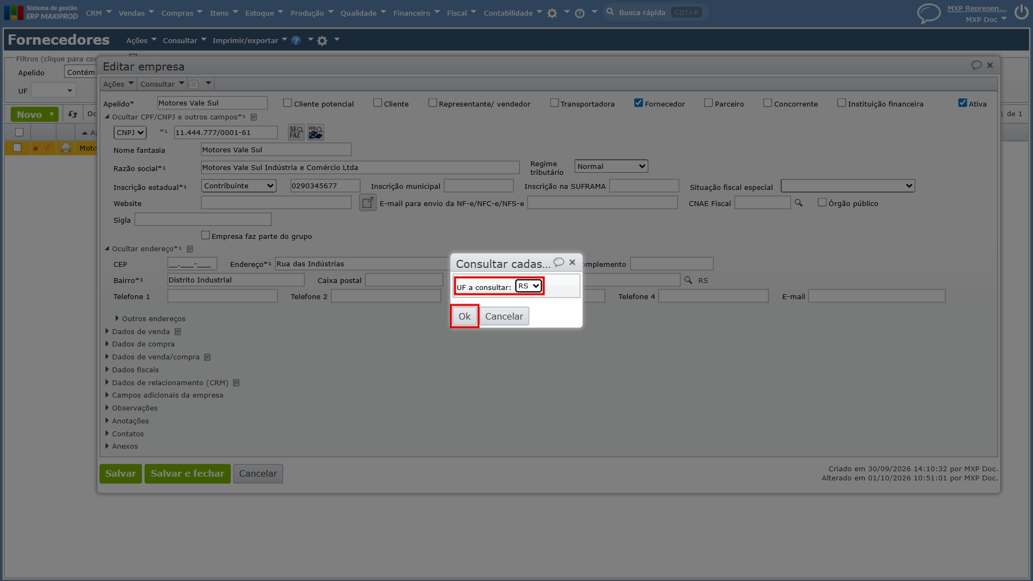1033x581 pixels.
Task: Open the Financeiro menu
Action: tap(416, 13)
